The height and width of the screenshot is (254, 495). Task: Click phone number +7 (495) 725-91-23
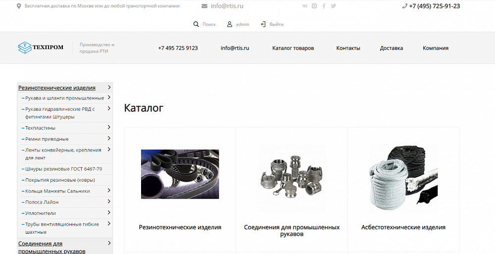tap(435, 6)
